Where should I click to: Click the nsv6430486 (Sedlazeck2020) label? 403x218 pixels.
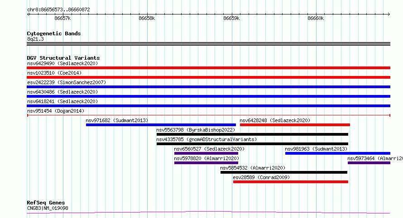tap(62, 92)
